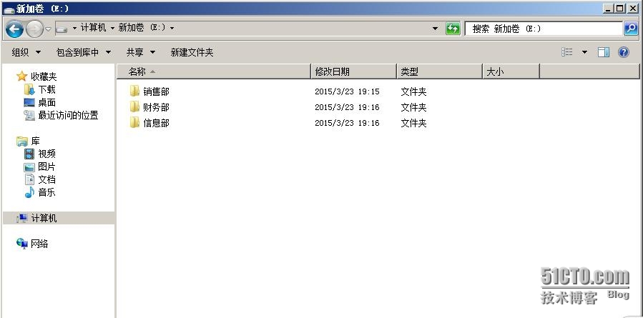Expand the 包含到库中 dropdown

point(84,52)
